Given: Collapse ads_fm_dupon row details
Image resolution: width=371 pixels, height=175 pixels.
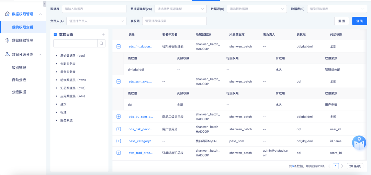Looking at the screenshot, I should pyautogui.click(x=119, y=46).
